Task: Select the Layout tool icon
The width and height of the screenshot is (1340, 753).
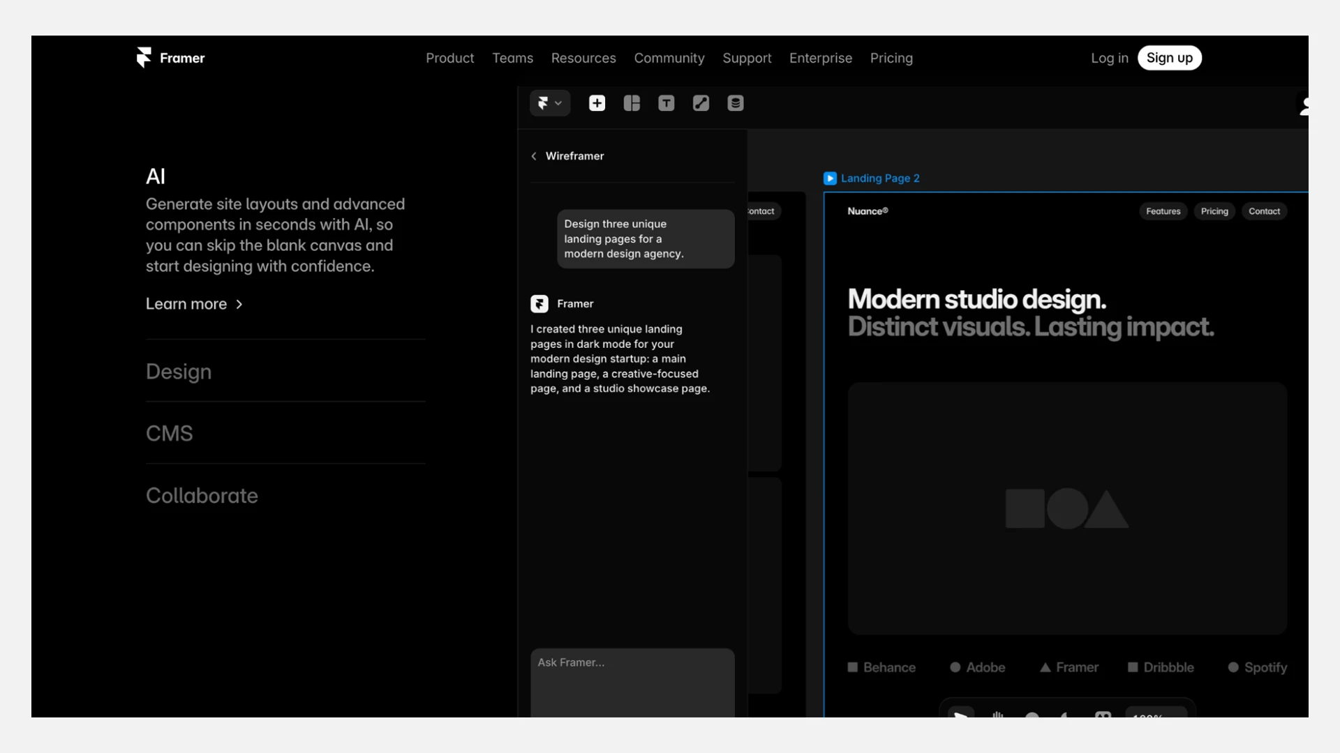Action: click(632, 103)
